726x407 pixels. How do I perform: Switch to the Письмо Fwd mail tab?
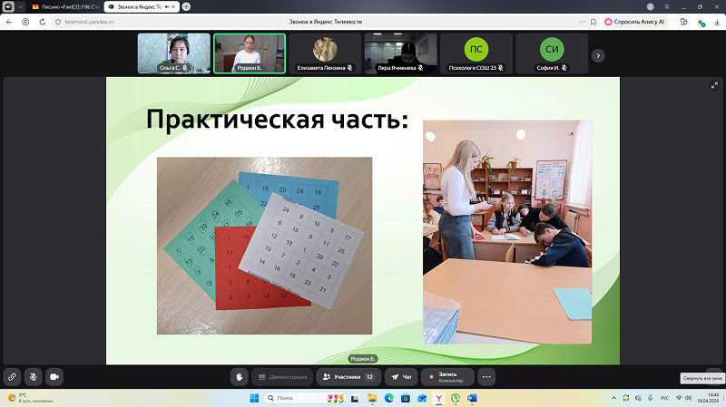[65, 7]
